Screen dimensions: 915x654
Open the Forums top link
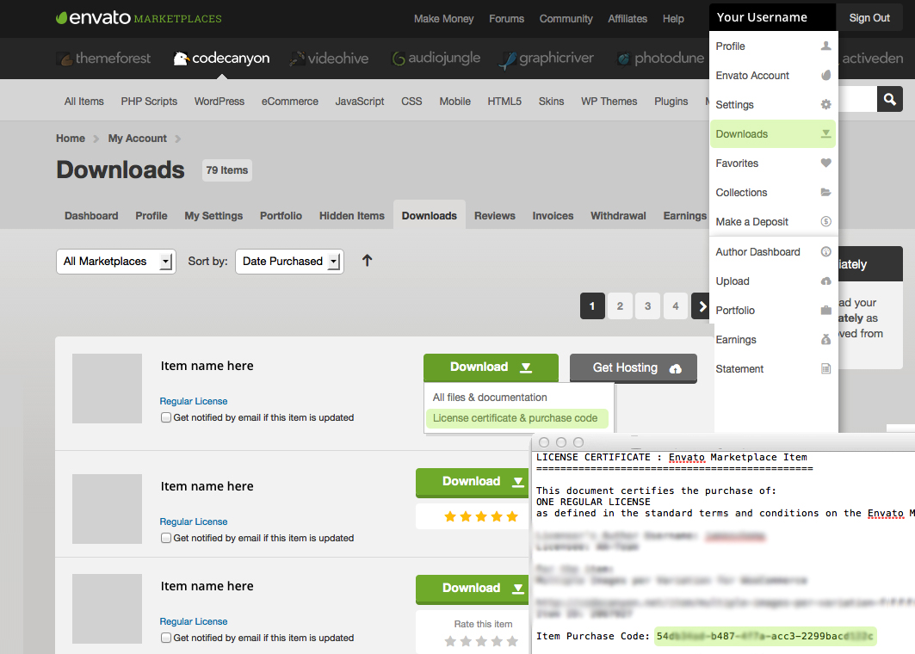[x=506, y=19]
